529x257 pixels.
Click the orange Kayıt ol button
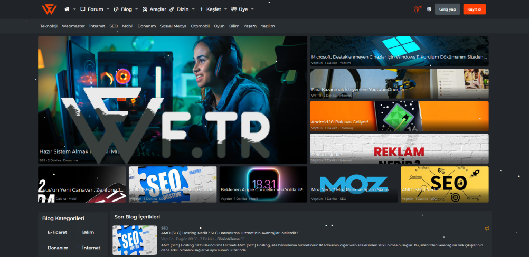(x=474, y=9)
